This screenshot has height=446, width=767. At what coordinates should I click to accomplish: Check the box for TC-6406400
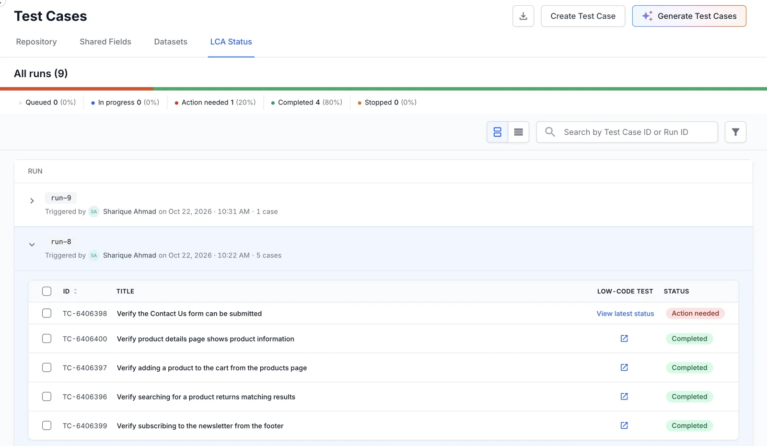click(x=46, y=339)
